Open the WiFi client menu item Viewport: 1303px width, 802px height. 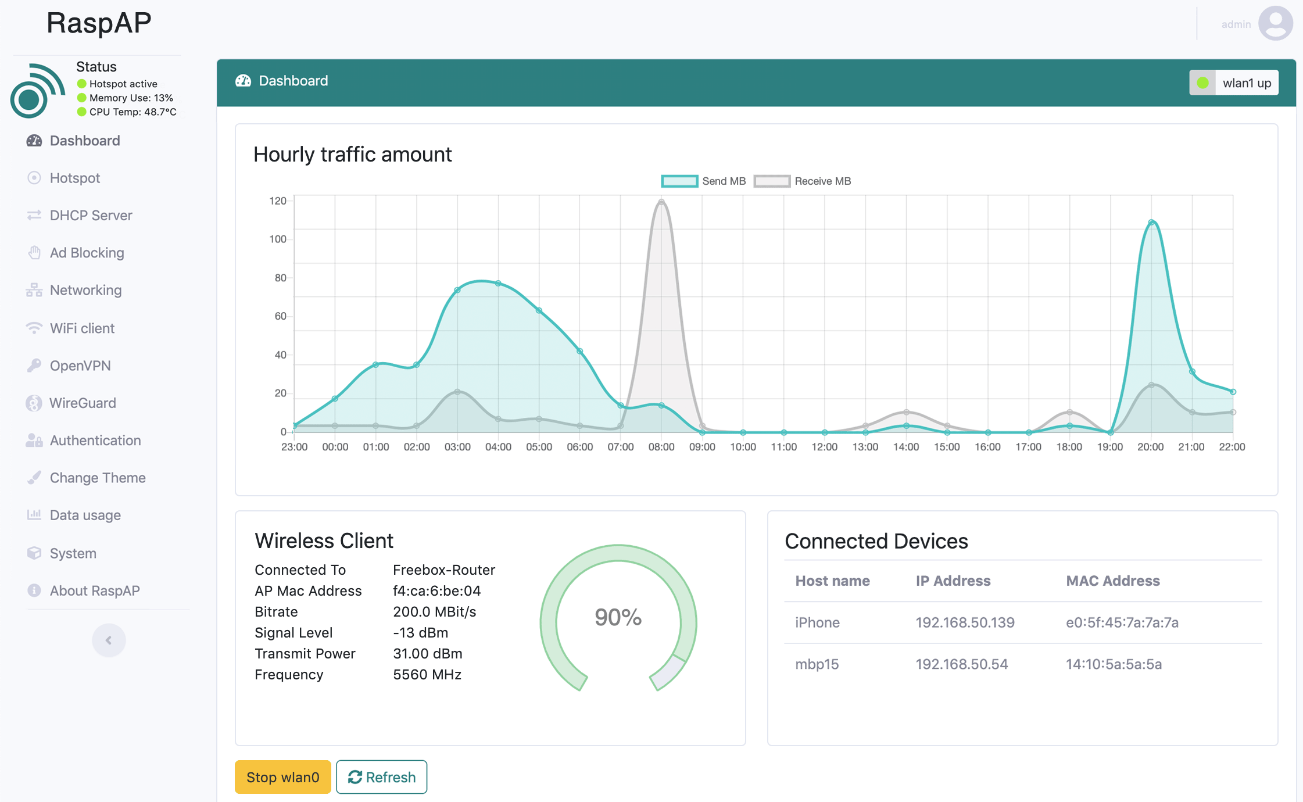pos(82,328)
